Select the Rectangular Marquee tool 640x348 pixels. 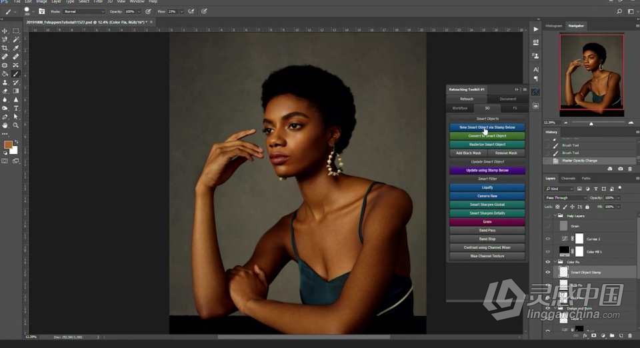15,31
